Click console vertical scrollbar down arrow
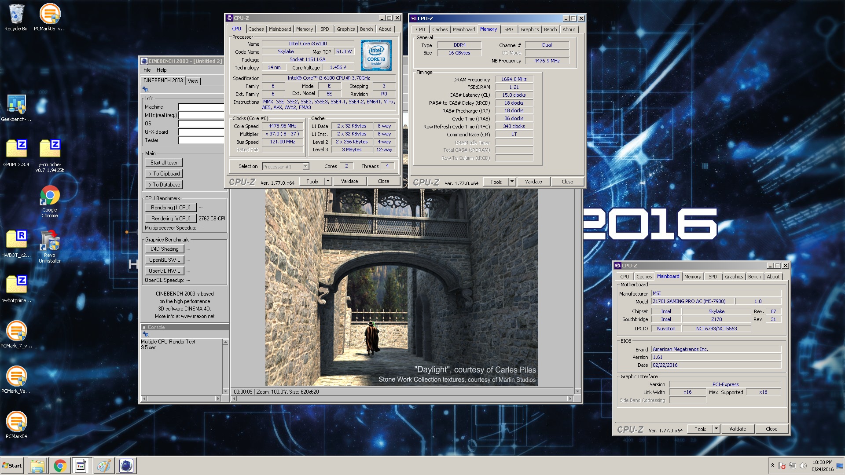 (x=225, y=391)
